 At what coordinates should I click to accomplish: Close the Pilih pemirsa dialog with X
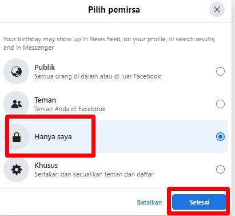(217, 9)
